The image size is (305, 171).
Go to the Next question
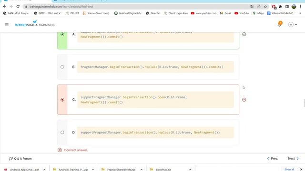coord(294,159)
